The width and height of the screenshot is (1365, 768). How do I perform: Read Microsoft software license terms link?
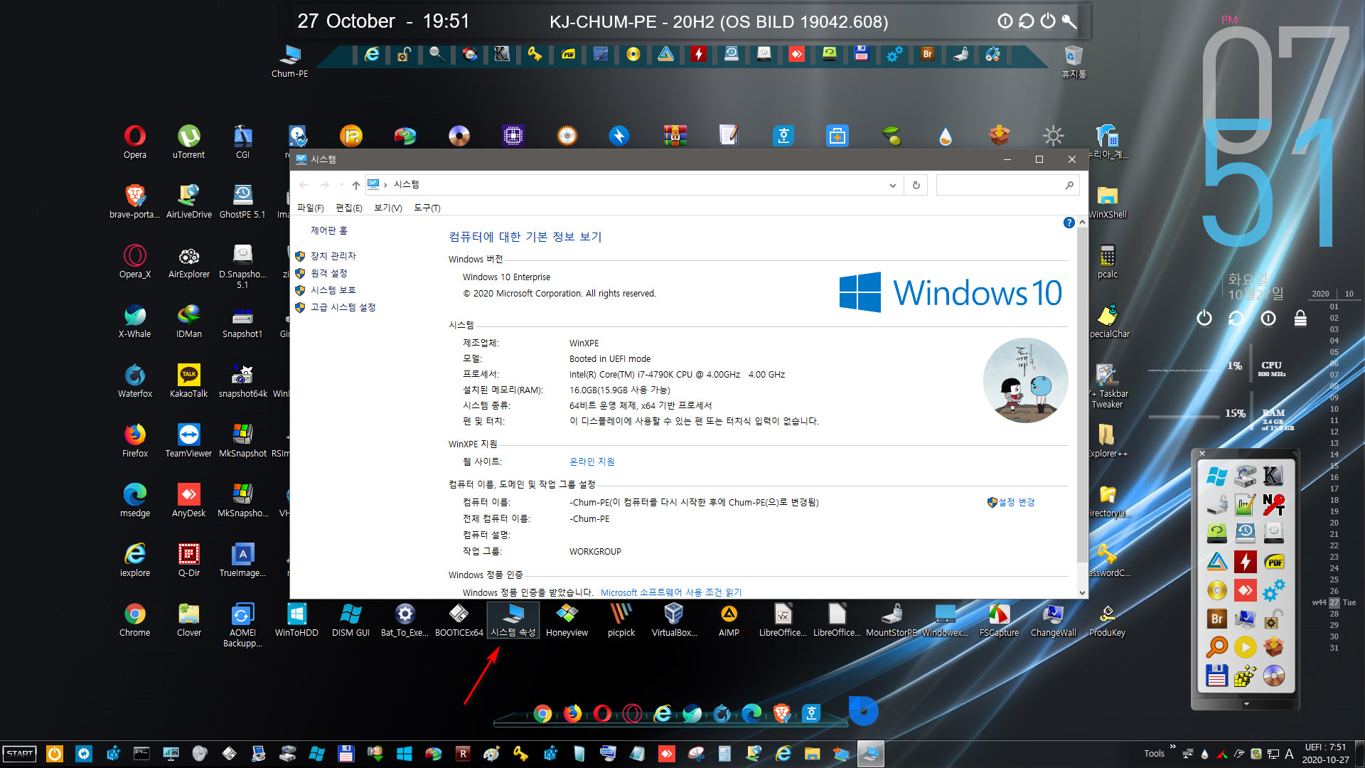(670, 592)
